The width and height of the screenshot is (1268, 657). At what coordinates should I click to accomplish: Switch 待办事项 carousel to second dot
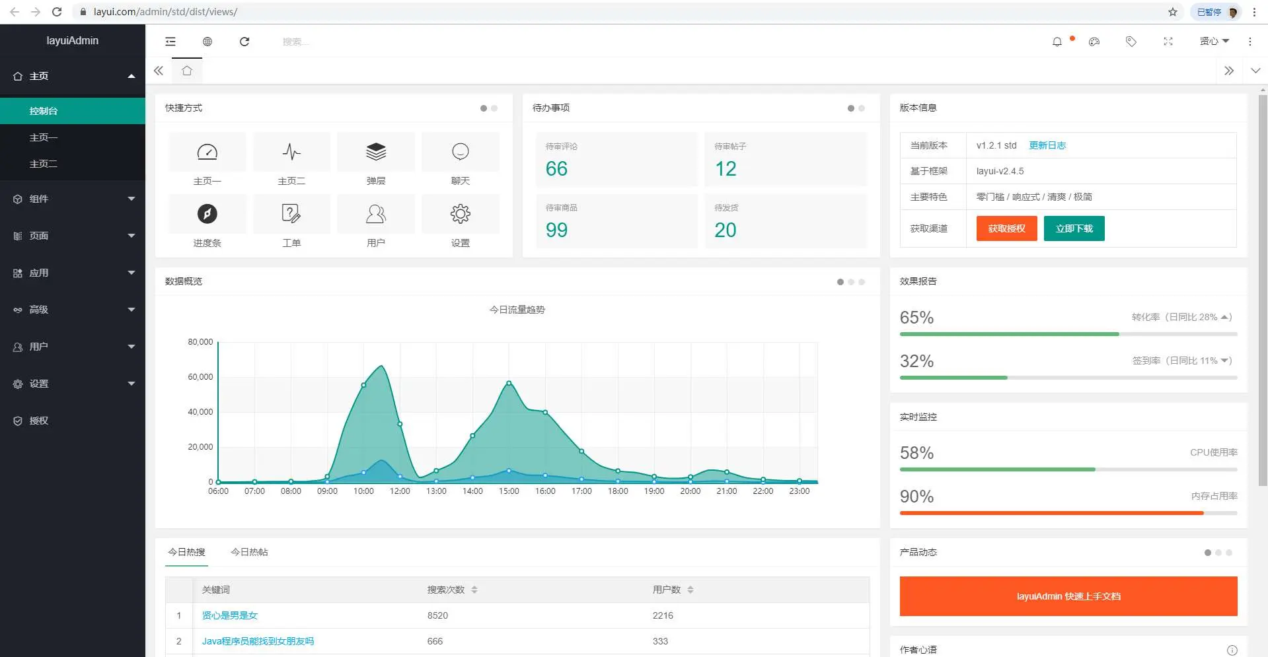coord(862,108)
